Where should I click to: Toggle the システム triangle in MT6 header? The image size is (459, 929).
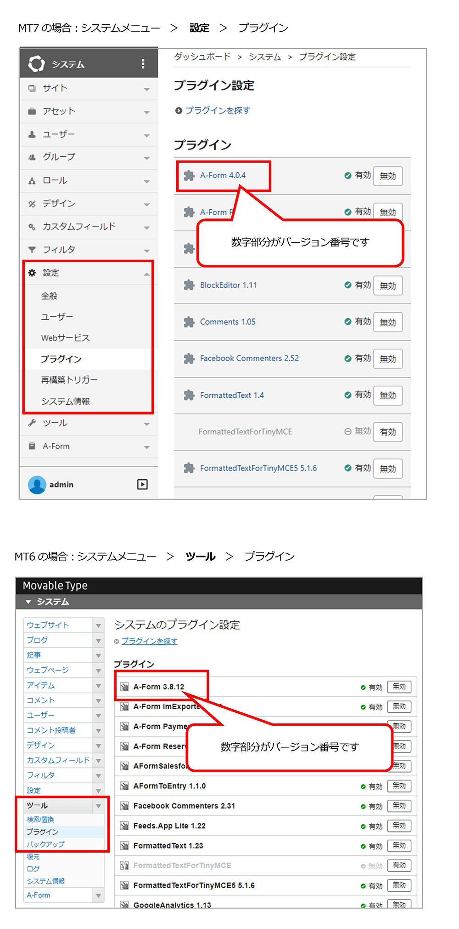(x=28, y=602)
